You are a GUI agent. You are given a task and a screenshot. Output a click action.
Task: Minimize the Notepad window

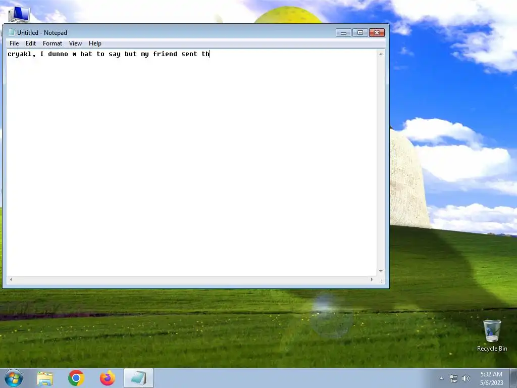343,33
